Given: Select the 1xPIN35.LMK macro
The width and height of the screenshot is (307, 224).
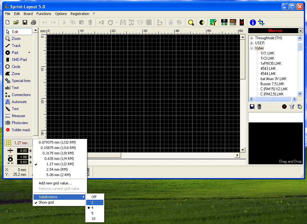Looking at the screenshot, I should coord(271,63).
